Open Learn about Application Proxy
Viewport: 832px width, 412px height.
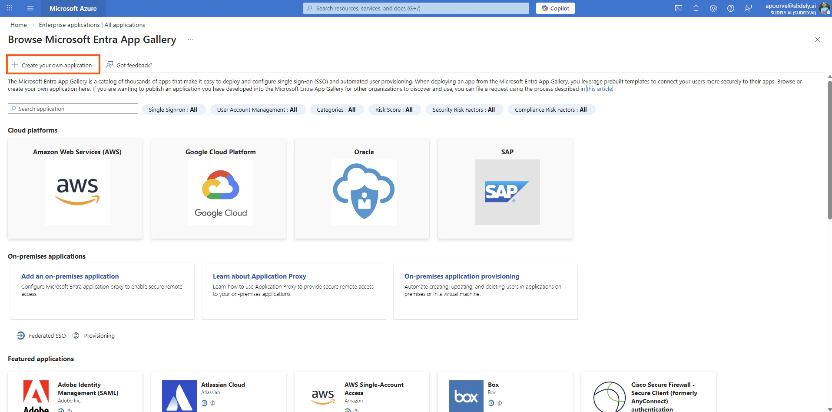pyautogui.click(x=259, y=276)
